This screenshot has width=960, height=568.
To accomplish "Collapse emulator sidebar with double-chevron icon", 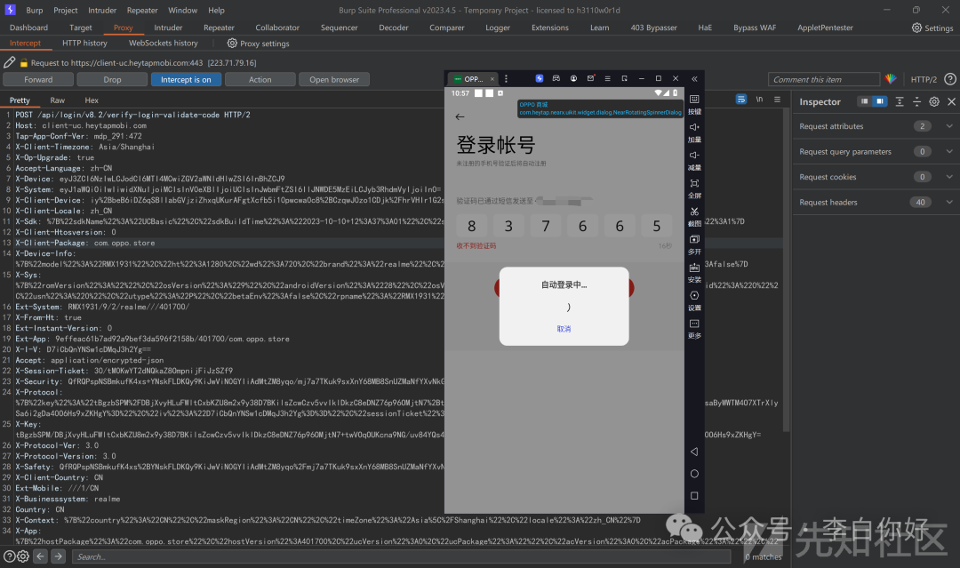I will 694,78.
